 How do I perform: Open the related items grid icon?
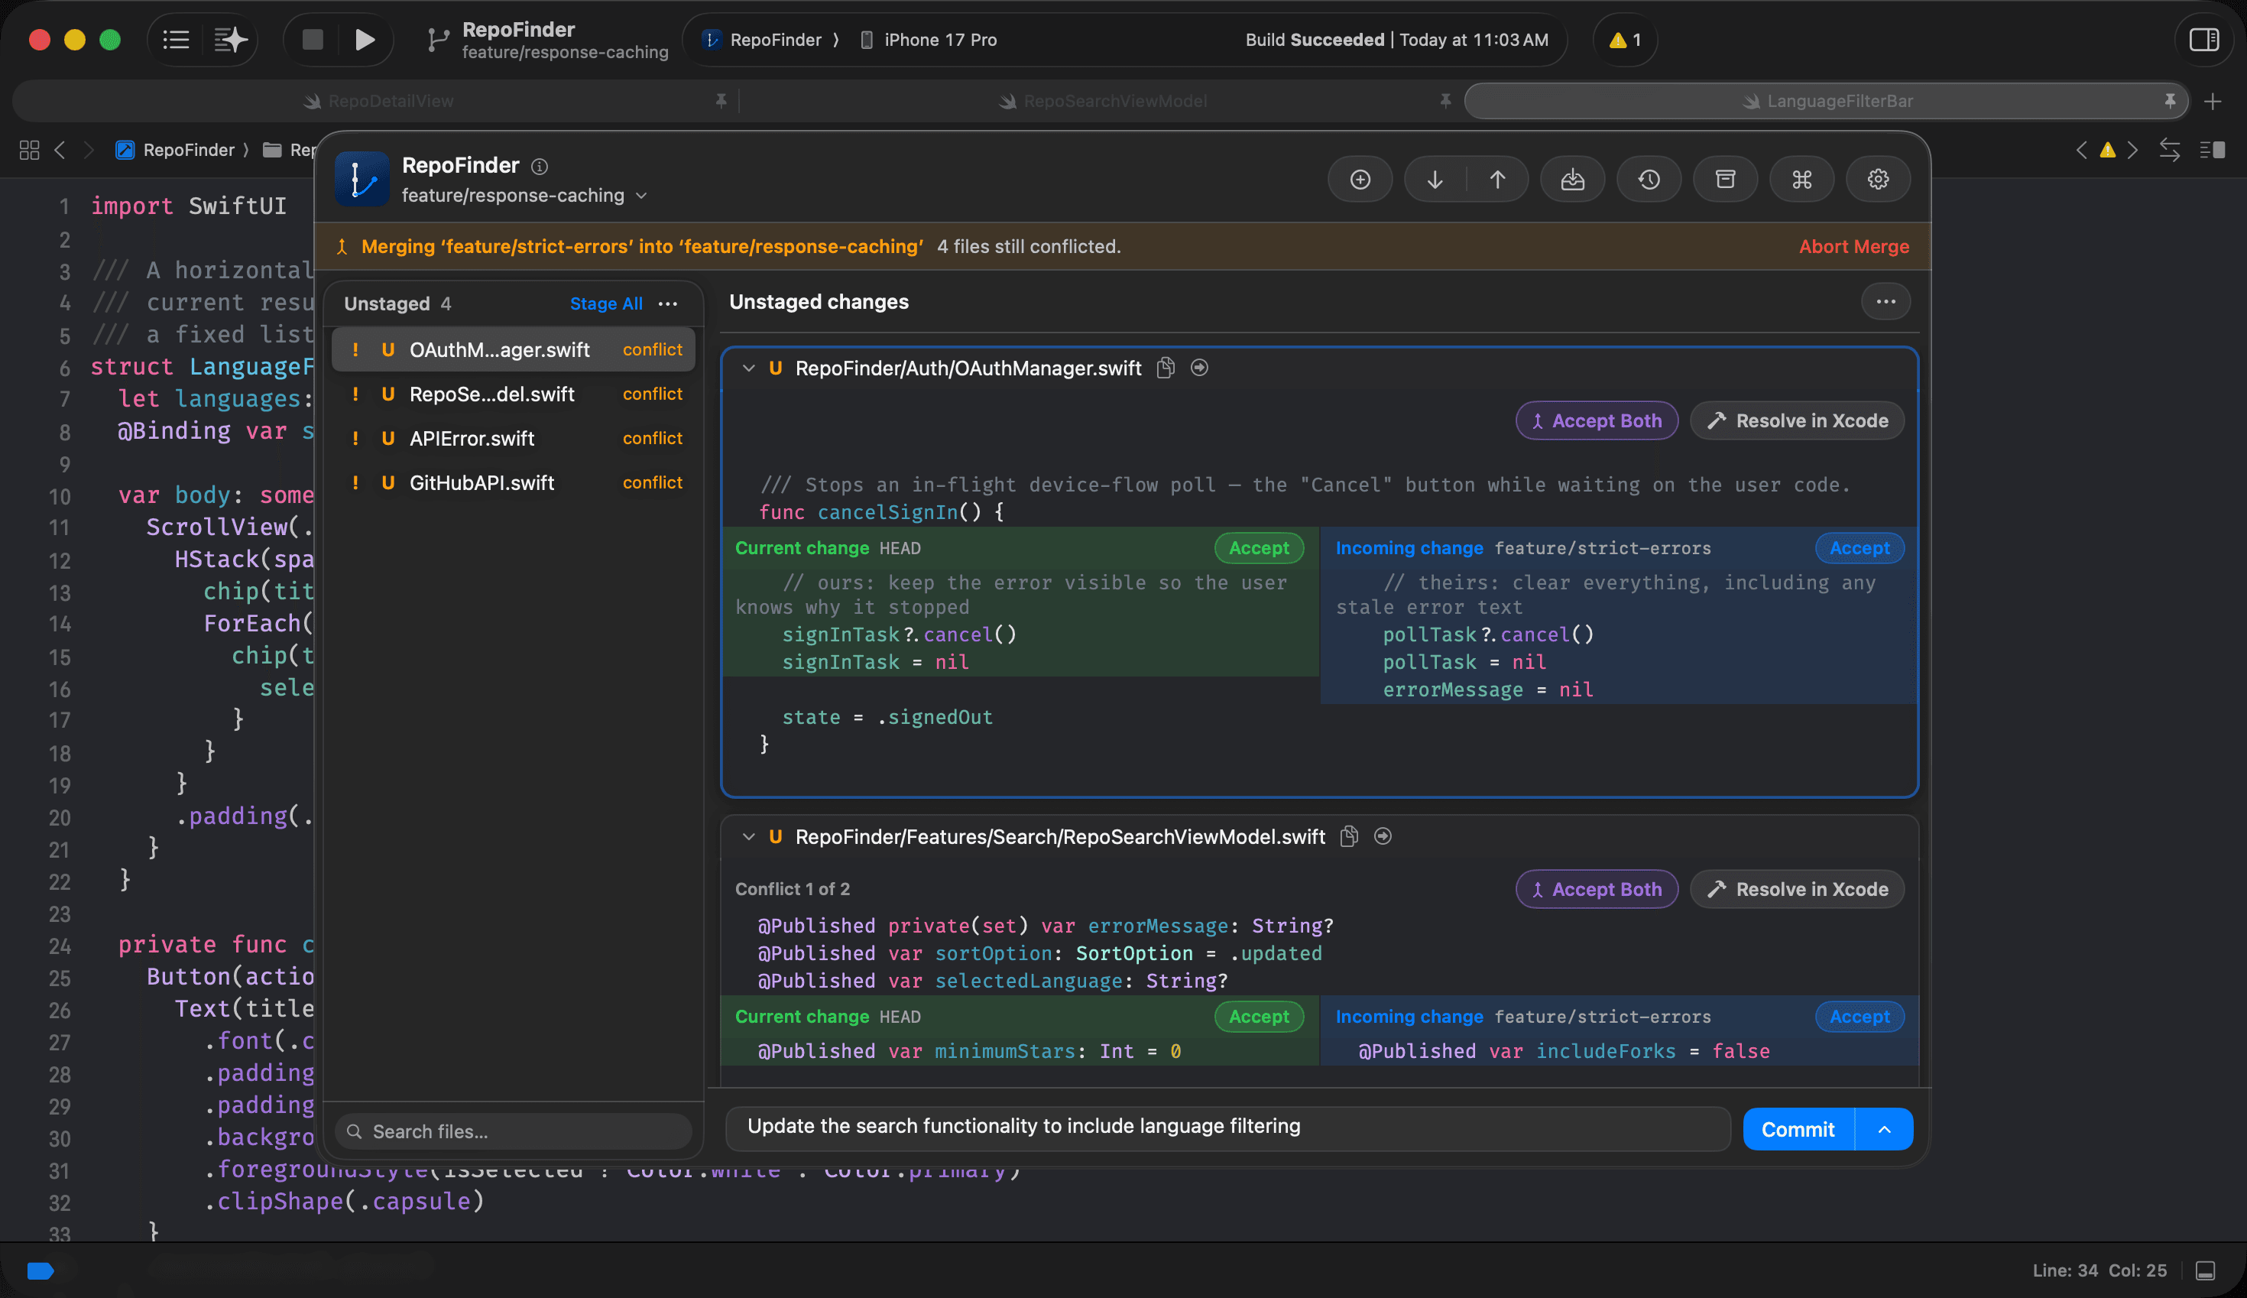click(x=29, y=150)
